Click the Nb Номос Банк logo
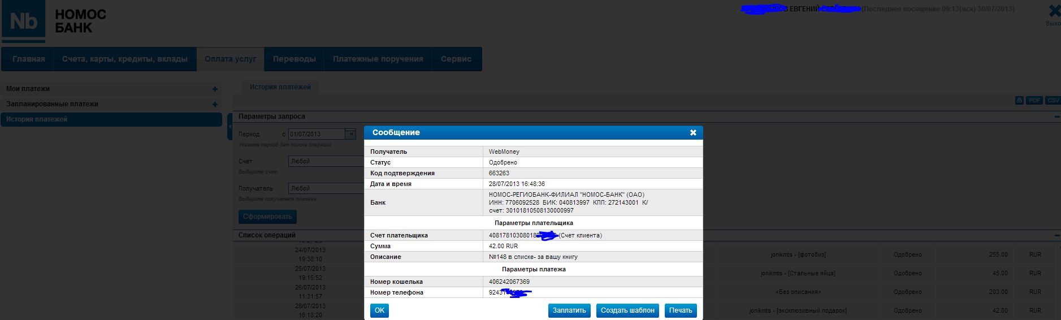 [x=54, y=22]
